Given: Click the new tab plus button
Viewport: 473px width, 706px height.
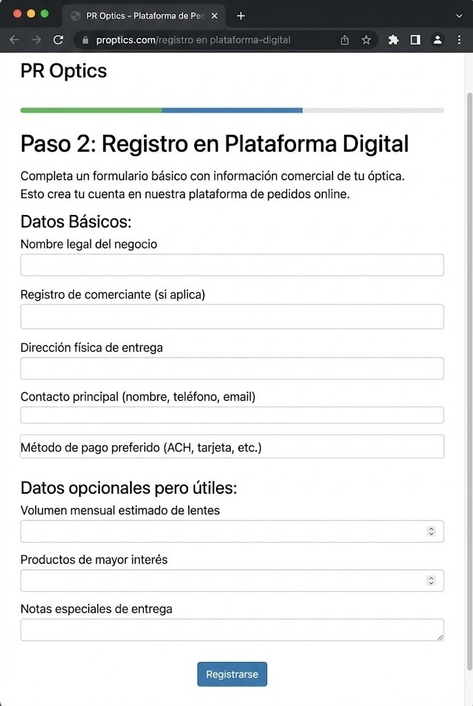Looking at the screenshot, I should coord(241,16).
